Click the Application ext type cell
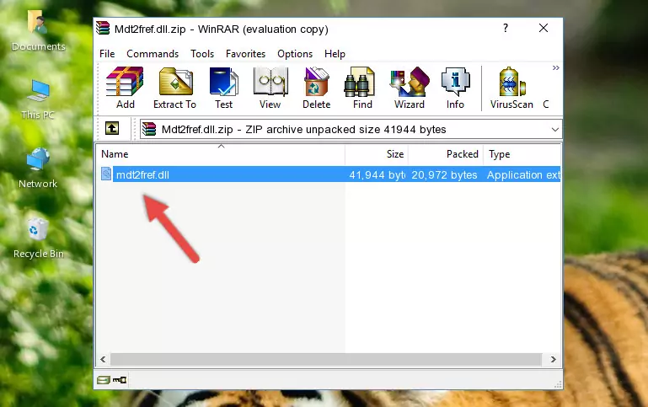The height and width of the screenshot is (407, 648). 523,174
